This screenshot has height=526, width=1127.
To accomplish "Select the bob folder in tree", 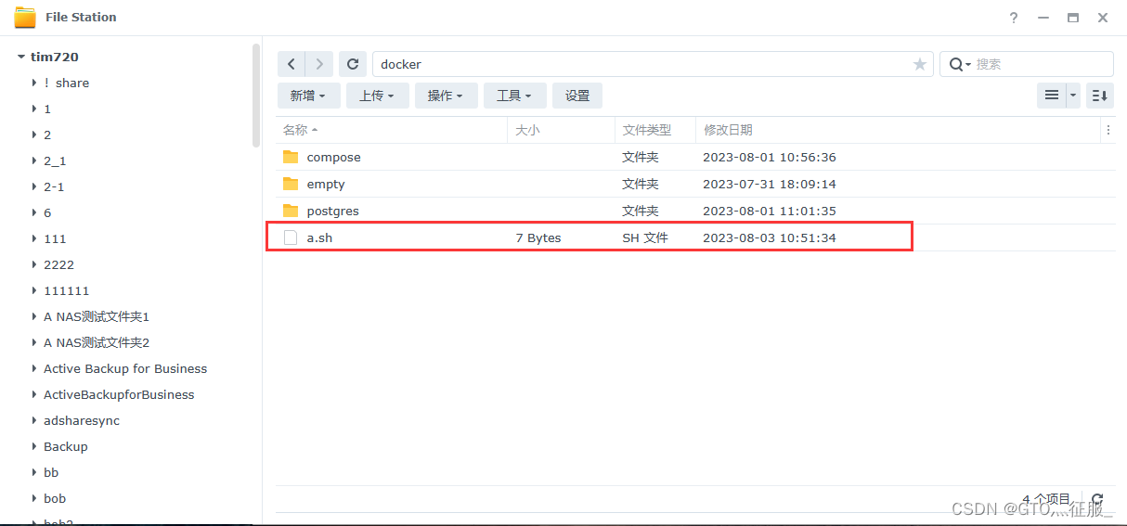I will point(55,498).
